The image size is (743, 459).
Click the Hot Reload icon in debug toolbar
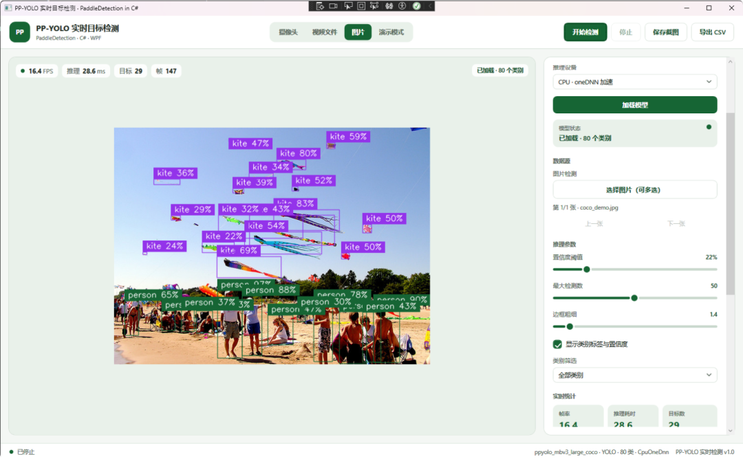[389, 6]
